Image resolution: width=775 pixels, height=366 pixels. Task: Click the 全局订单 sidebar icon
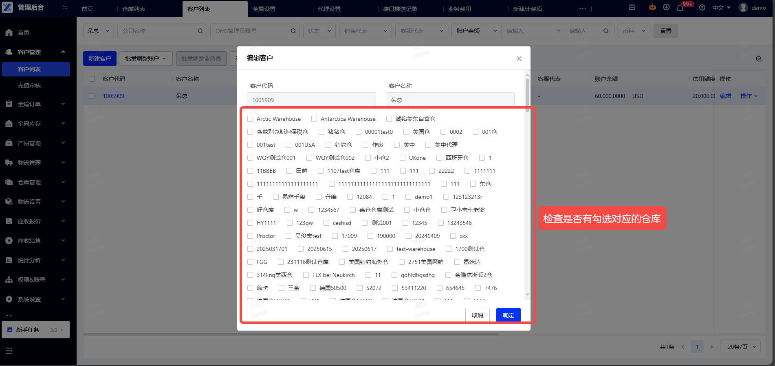[x=9, y=104]
